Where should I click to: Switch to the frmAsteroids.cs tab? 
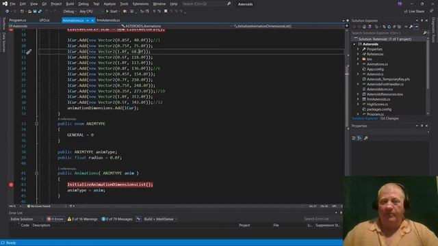[x=108, y=20]
